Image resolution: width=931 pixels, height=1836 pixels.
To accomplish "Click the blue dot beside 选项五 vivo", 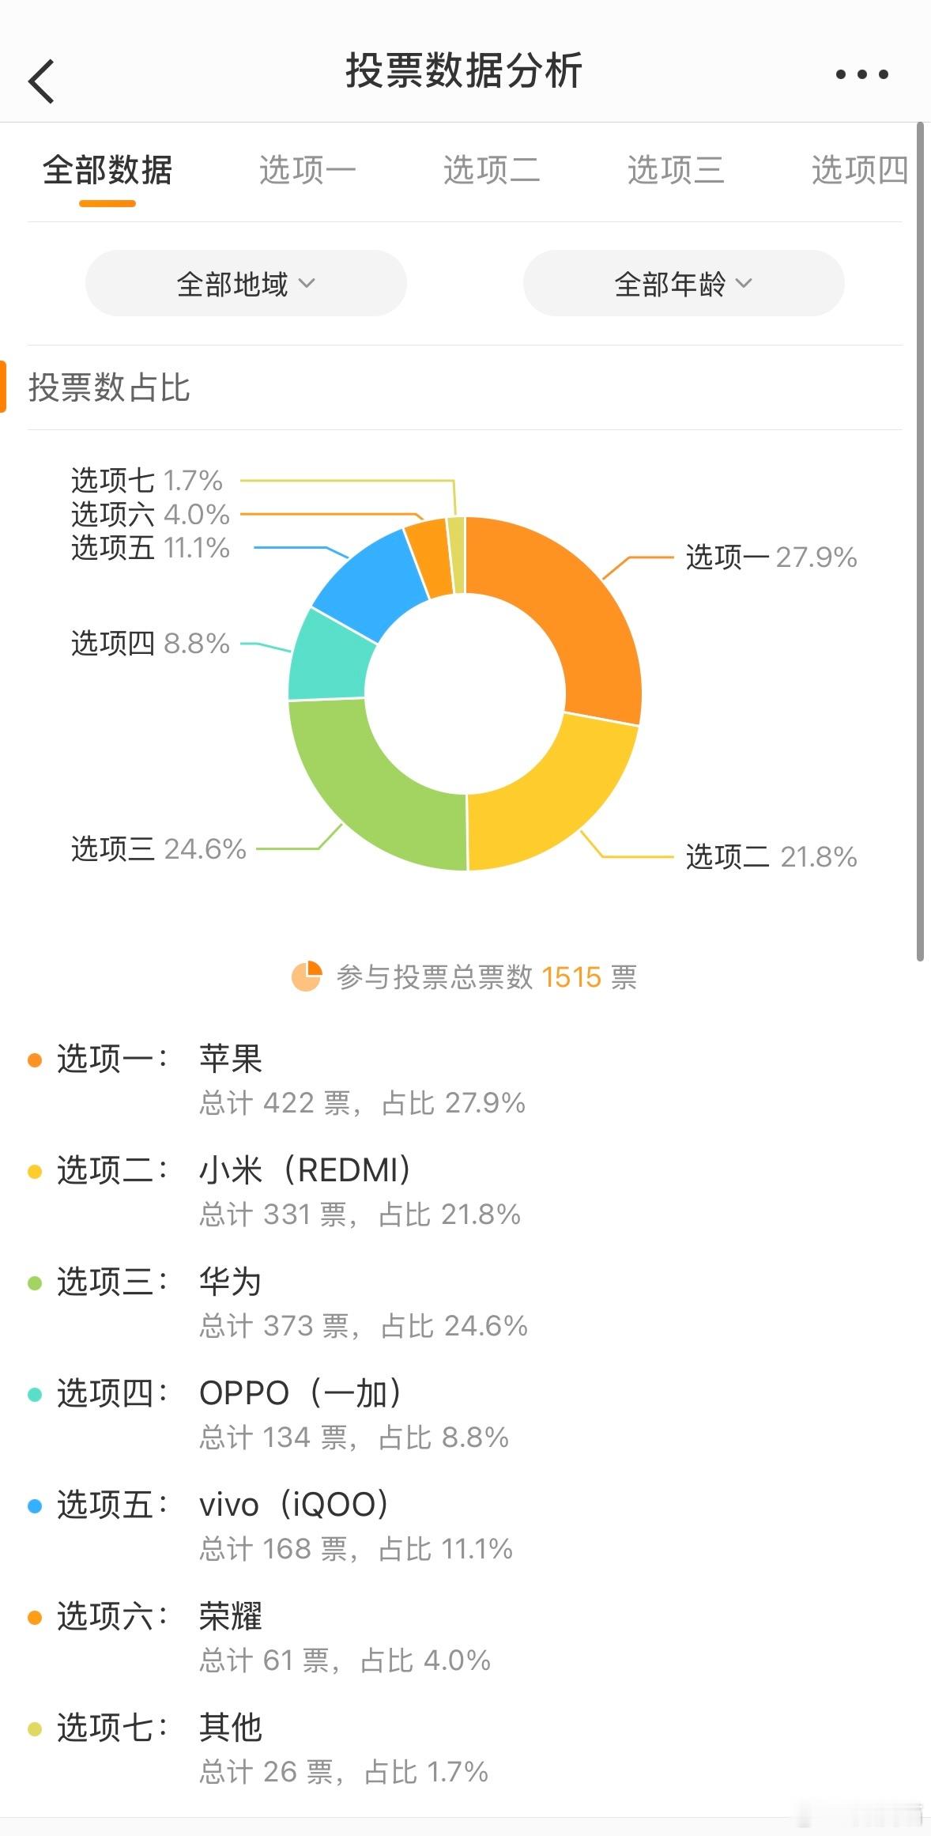I will pyautogui.click(x=33, y=1504).
